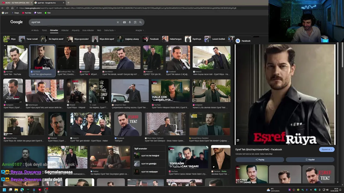The height and width of the screenshot is (193, 344).
Task: Click into the eşref tek search field
Action: (x=73, y=22)
